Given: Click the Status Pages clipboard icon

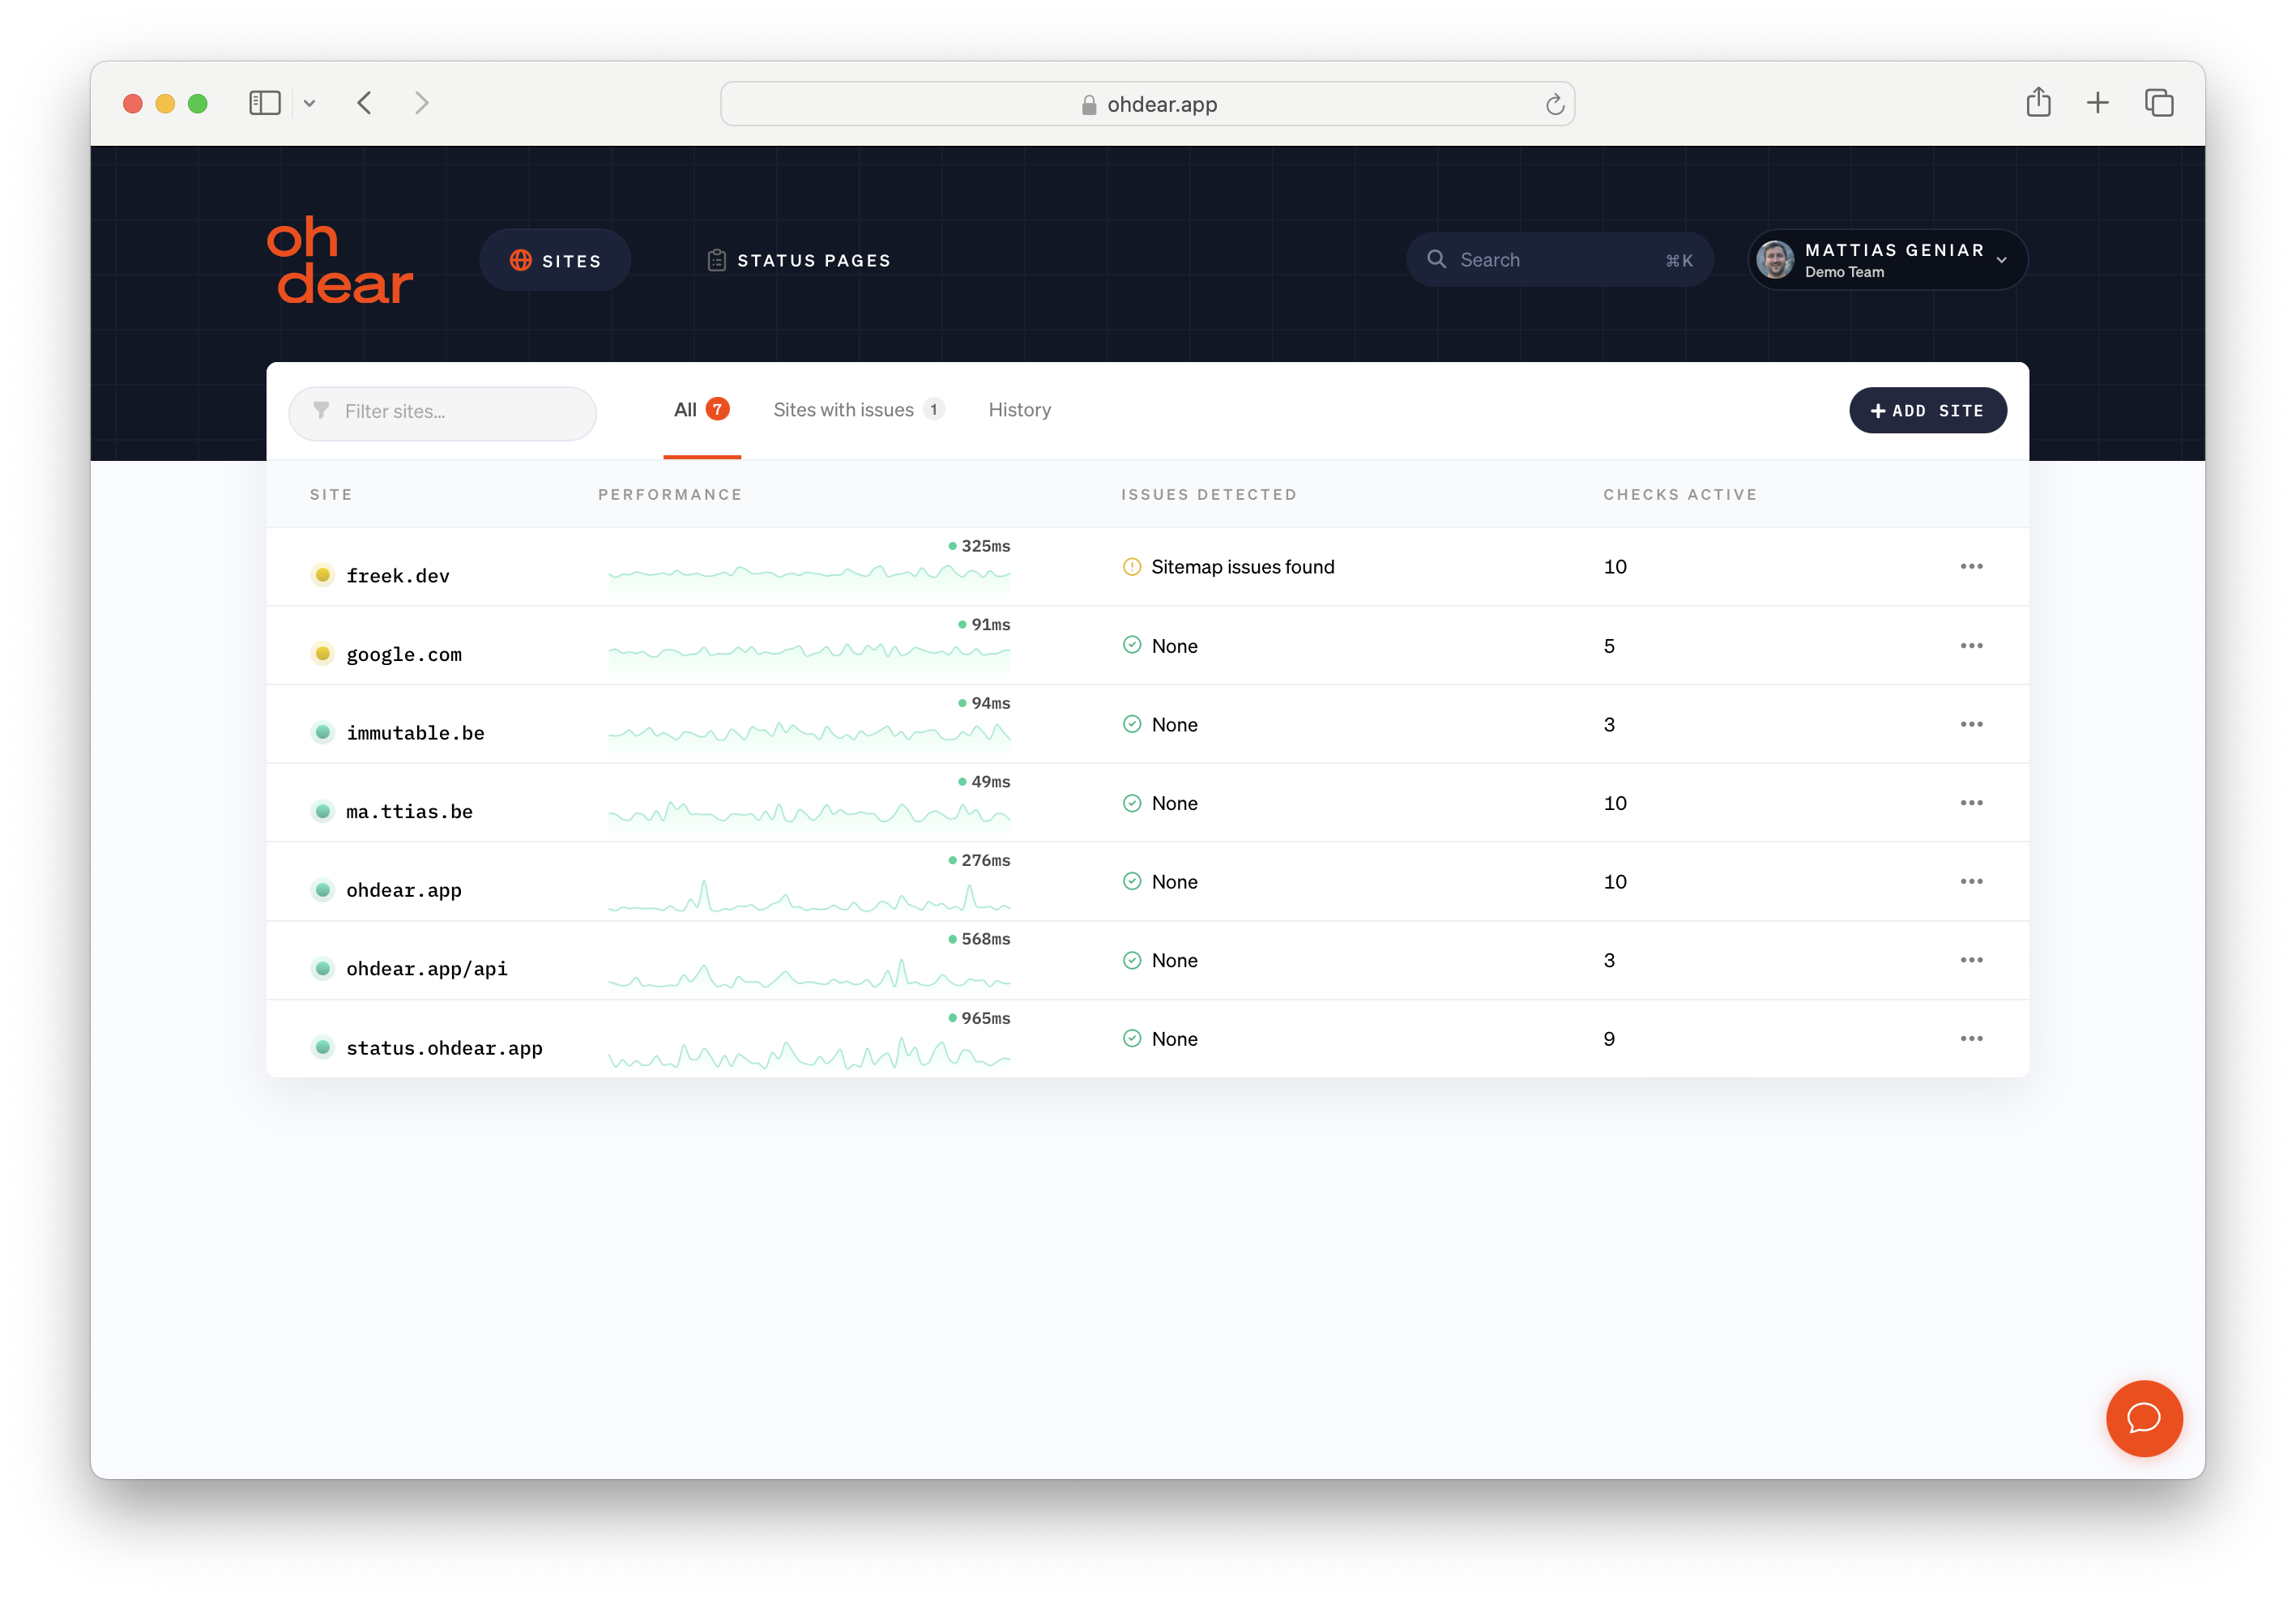Looking at the screenshot, I should pos(716,259).
